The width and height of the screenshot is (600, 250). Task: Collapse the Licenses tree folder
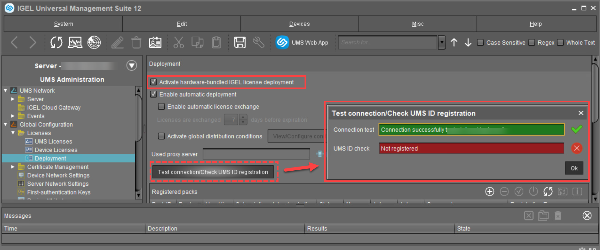tap(13, 133)
